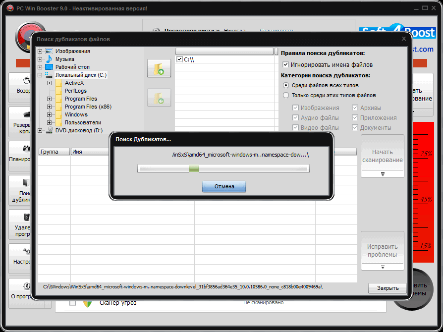The height and width of the screenshot is (332, 443).
Task: Expand the Windows folder node
Action: click(x=50, y=114)
